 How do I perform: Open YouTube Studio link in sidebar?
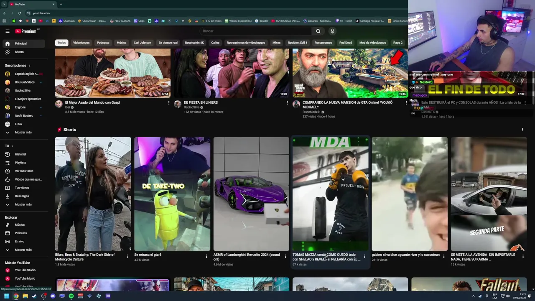[x=24, y=270]
